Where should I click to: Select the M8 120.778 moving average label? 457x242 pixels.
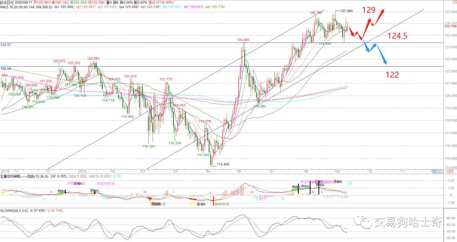215,7
